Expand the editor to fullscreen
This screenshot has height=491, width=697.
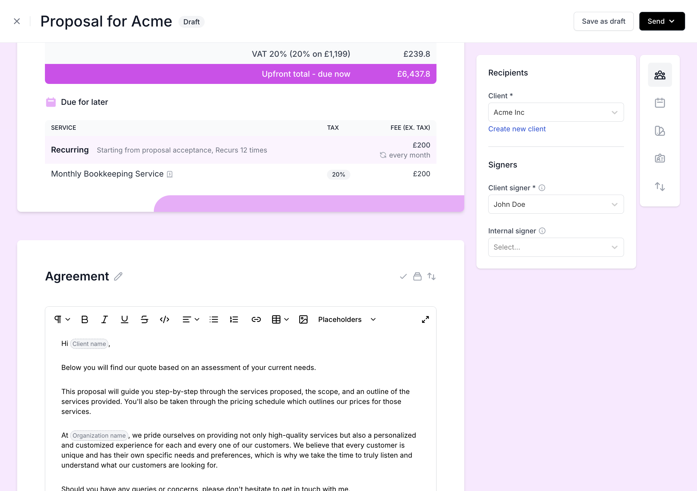425,319
